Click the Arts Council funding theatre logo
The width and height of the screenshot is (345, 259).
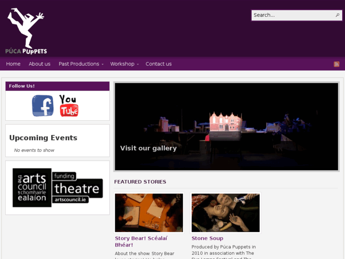pyautogui.click(x=57, y=188)
